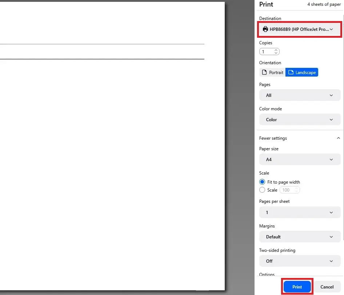Screen dimensions: 344x295
Task: Click the printer icon beside HPB868B9
Action: 265,29
